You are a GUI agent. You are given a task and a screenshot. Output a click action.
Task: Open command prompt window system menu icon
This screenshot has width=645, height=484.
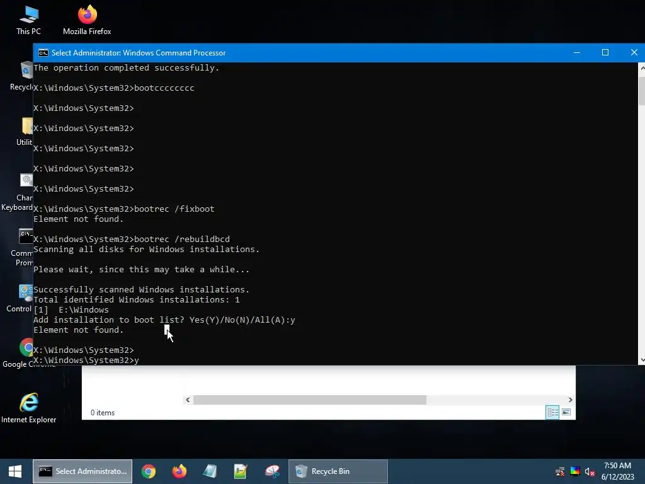click(x=43, y=53)
